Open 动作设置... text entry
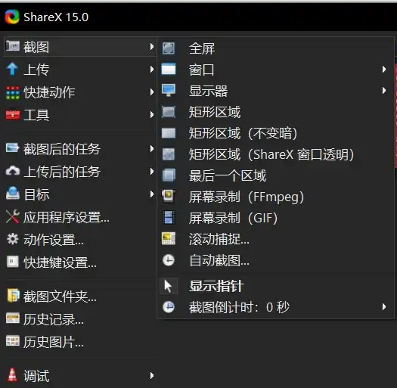This screenshot has height=388, width=397. 54,240
